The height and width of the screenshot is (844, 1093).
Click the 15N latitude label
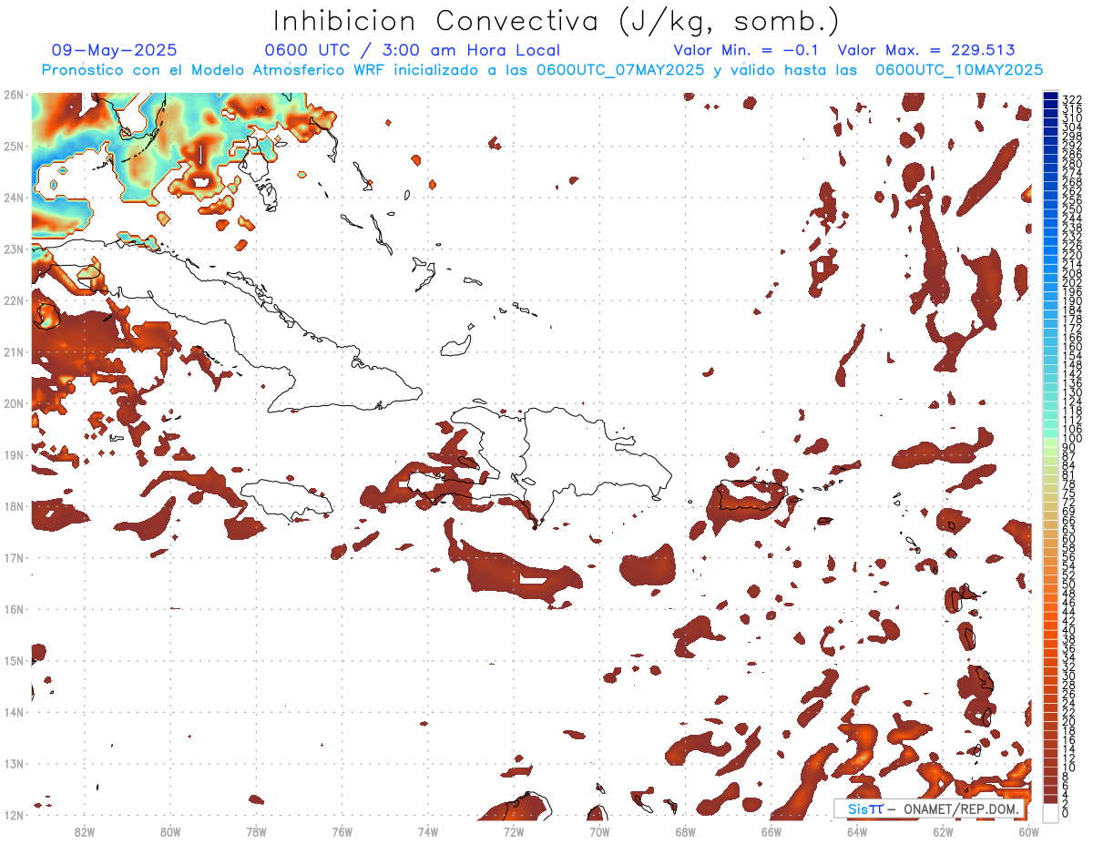pos(14,660)
